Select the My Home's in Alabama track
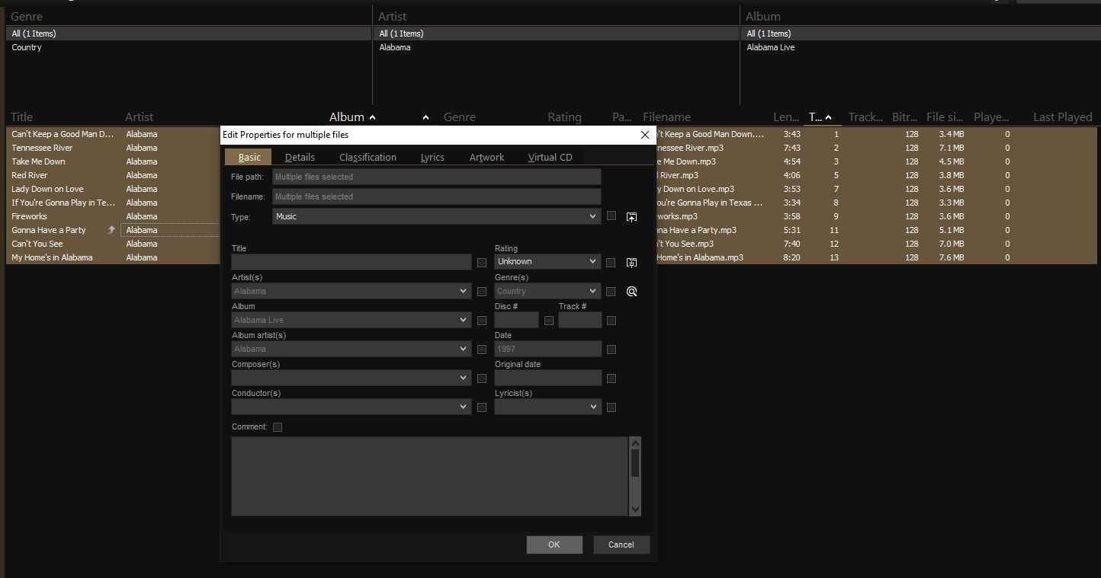 click(x=52, y=257)
